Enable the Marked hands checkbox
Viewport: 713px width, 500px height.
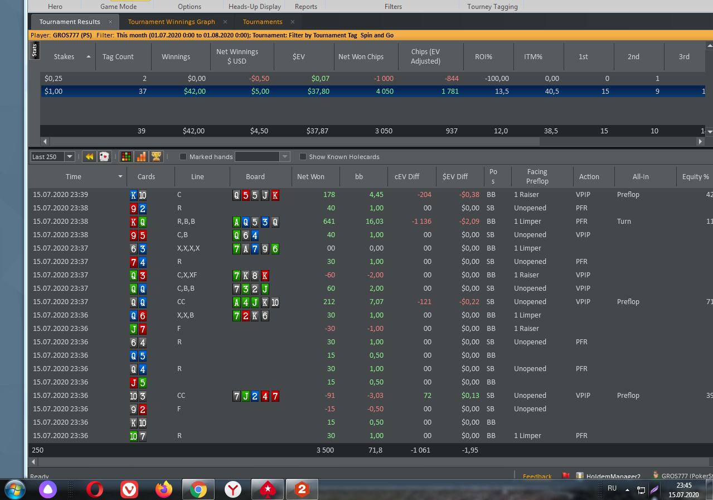tap(183, 157)
